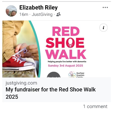Screen dimensions: 113x113
Task: Click the Red Shoe Walk banner text
Action: click(x=66, y=43)
